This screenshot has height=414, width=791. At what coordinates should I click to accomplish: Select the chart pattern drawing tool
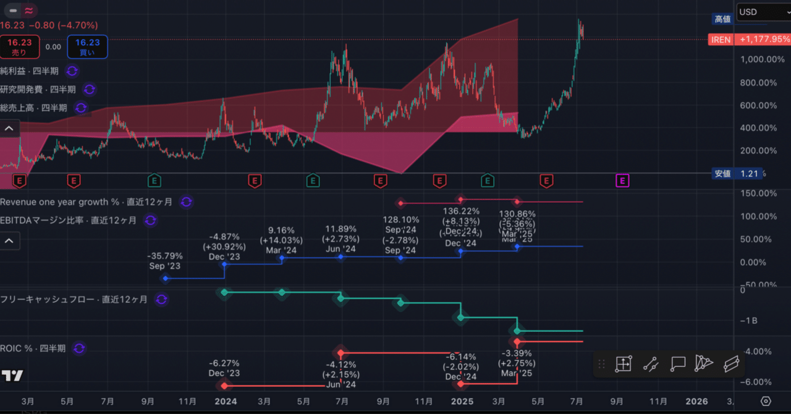point(704,364)
